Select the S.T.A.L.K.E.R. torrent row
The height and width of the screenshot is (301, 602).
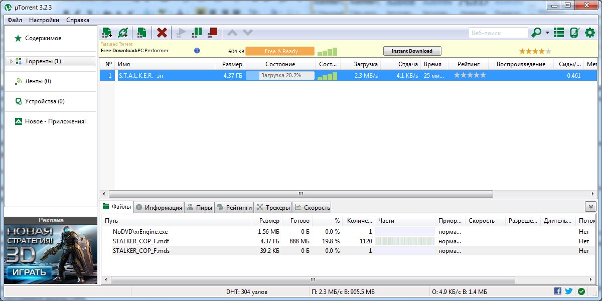coord(348,75)
